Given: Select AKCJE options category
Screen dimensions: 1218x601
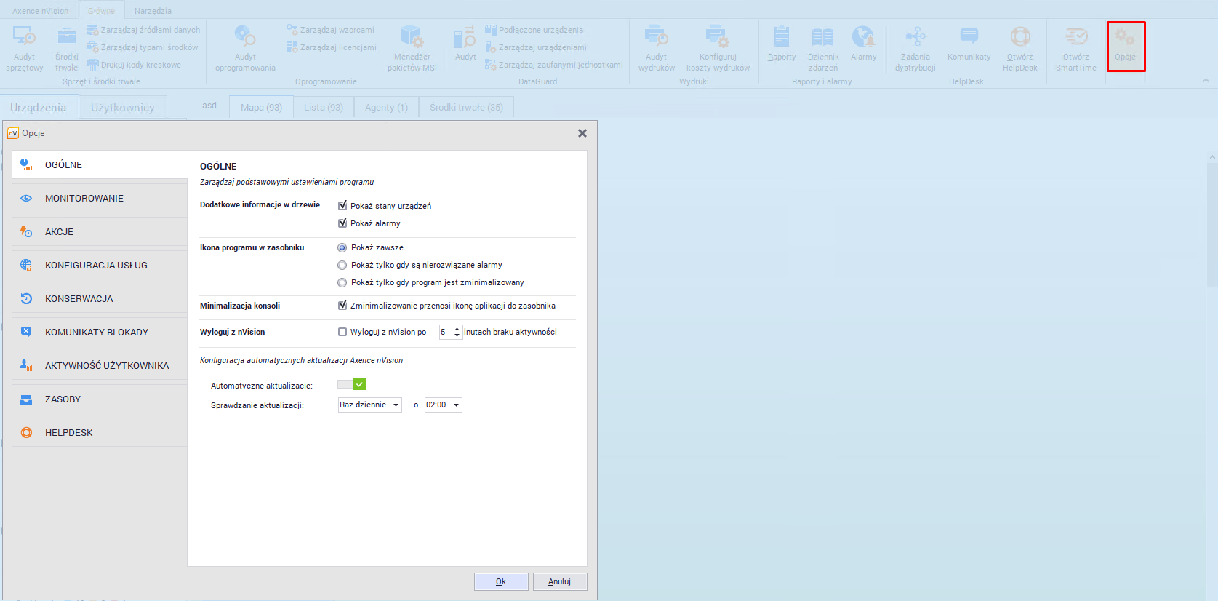Looking at the screenshot, I should [x=100, y=231].
